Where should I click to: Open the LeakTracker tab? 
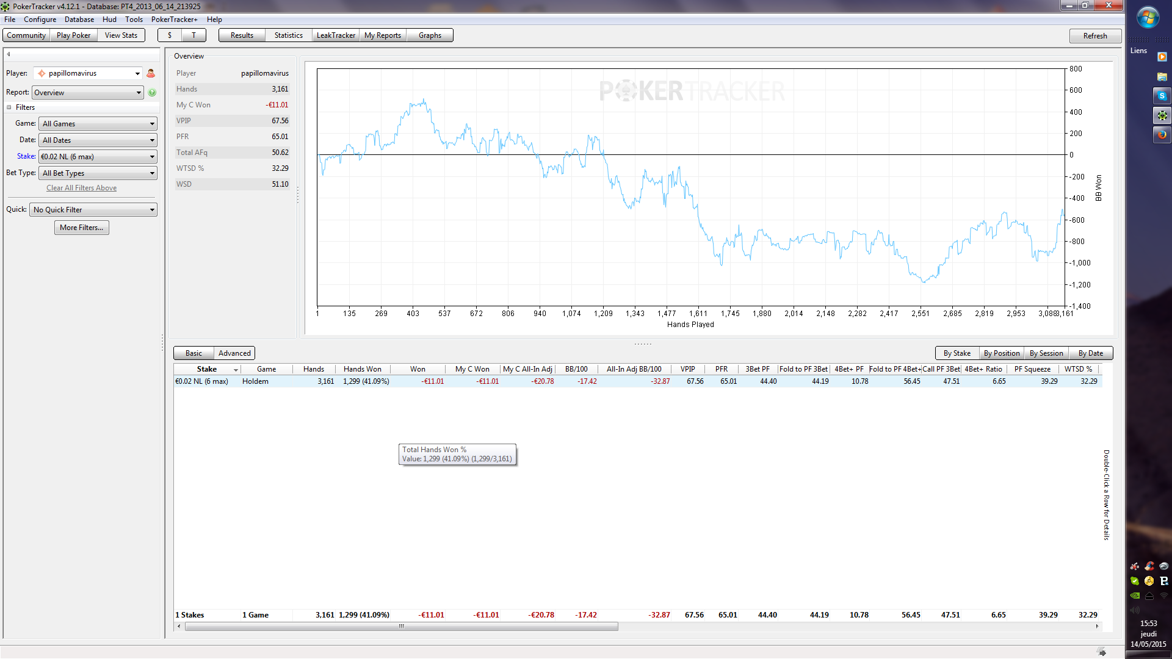coord(336,35)
